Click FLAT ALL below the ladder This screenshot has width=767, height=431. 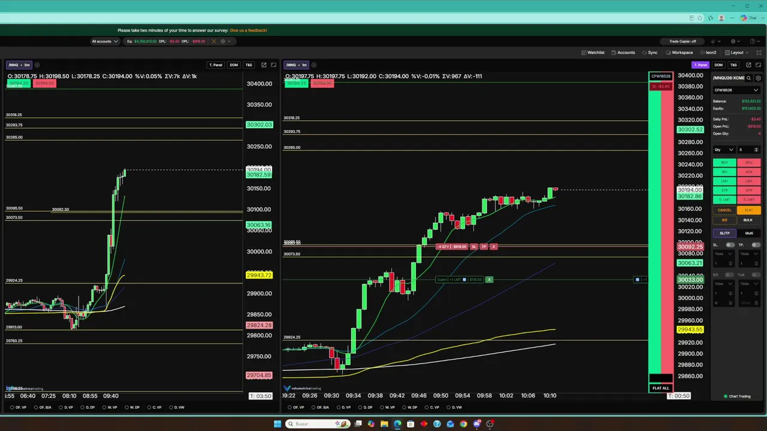pos(661,388)
